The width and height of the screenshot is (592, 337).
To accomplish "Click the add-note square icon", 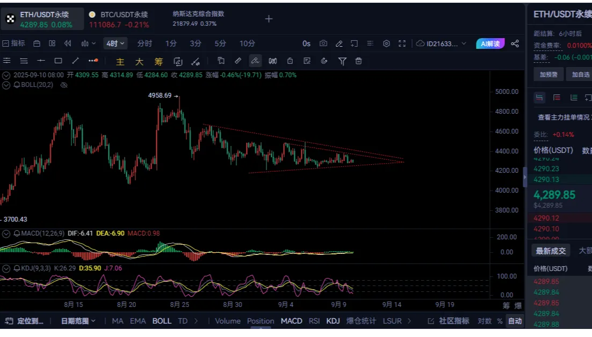I will pyautogui.click(x=354, y=43).
